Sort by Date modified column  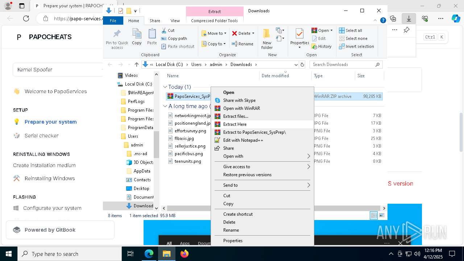[275, 76]
